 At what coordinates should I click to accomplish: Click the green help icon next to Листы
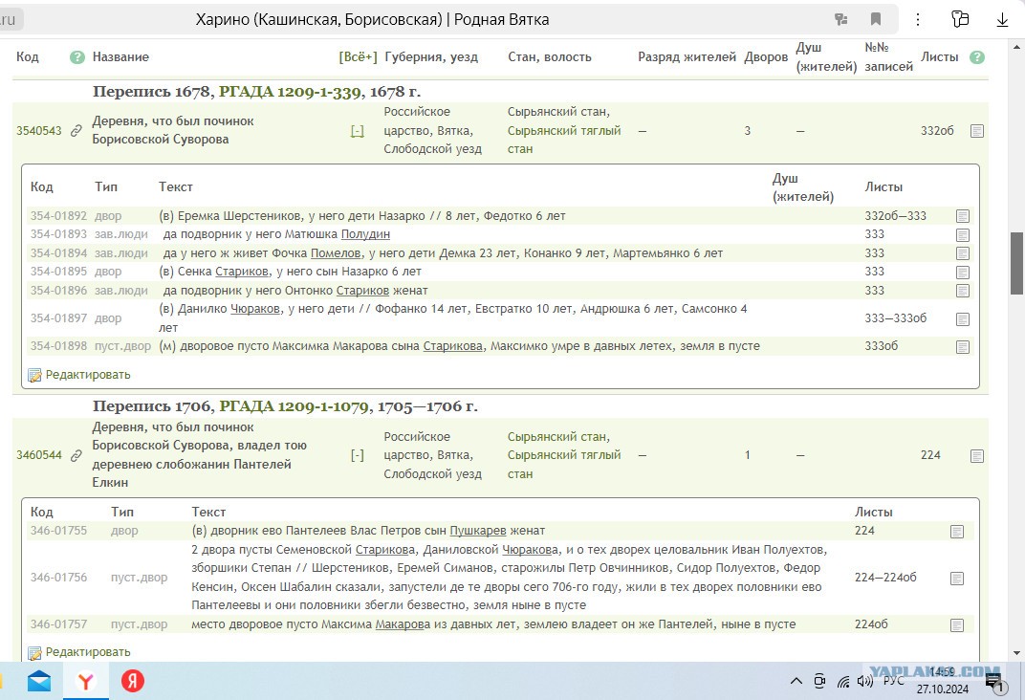click(x=977, y=57)
